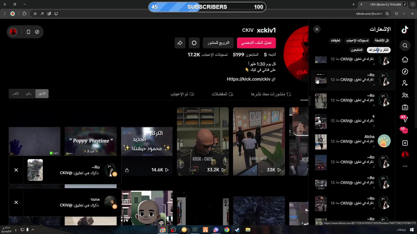Screen dimensions: 417x234
Task: Open Chrome extensions puzzle icon
Action: pyautogui.click(x=24, y=14)
